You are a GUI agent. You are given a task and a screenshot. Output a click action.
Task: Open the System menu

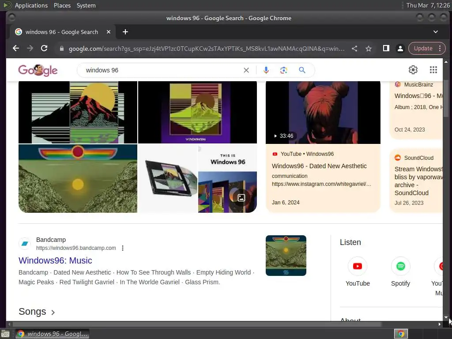[86, 5]
